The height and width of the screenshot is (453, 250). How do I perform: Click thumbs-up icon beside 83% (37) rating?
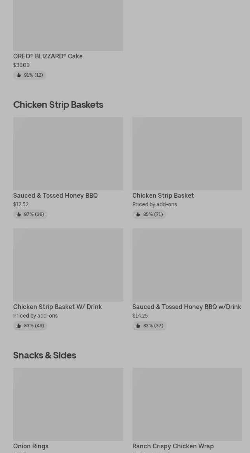pyautogui.click(x=138, y=326)
